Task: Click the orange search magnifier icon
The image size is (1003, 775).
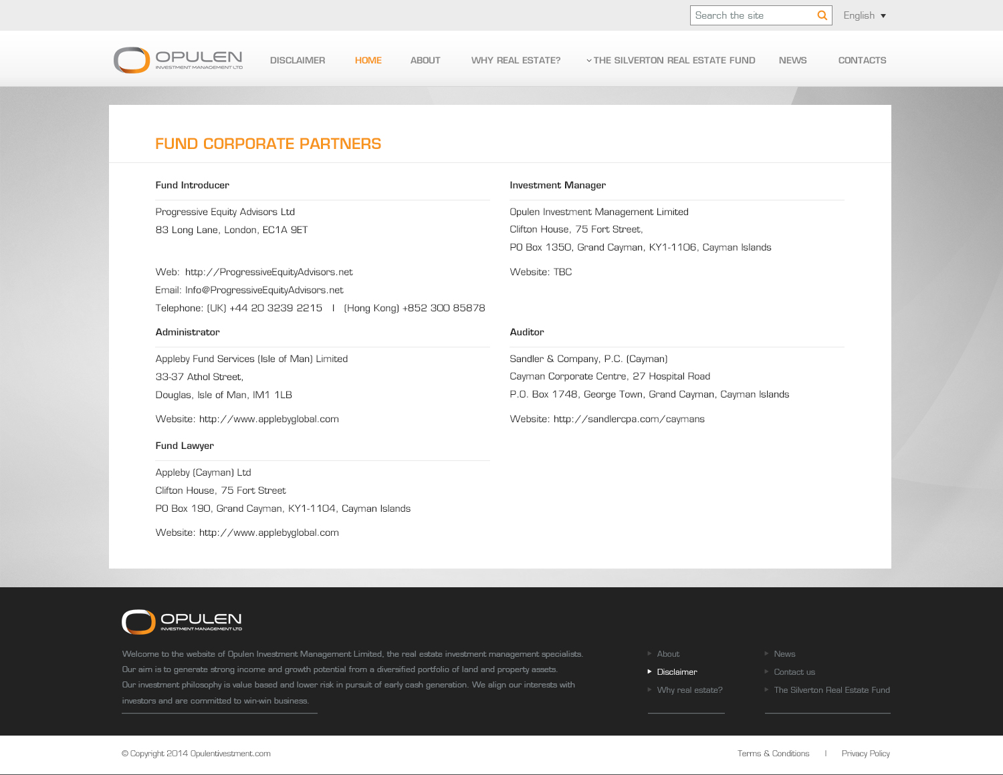Action: [x=822, y=15]
